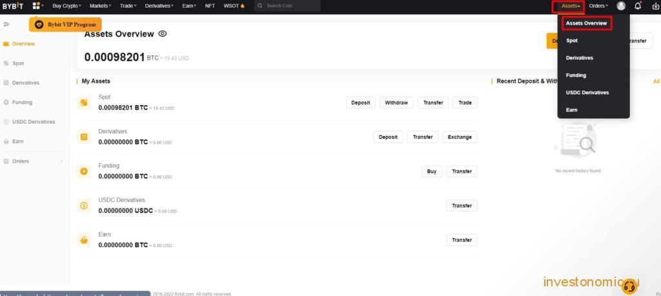Viewport: 661px width, 296px height.
Task: Select USDC Derivatives in the Assets dropdown
Action: 587,92
